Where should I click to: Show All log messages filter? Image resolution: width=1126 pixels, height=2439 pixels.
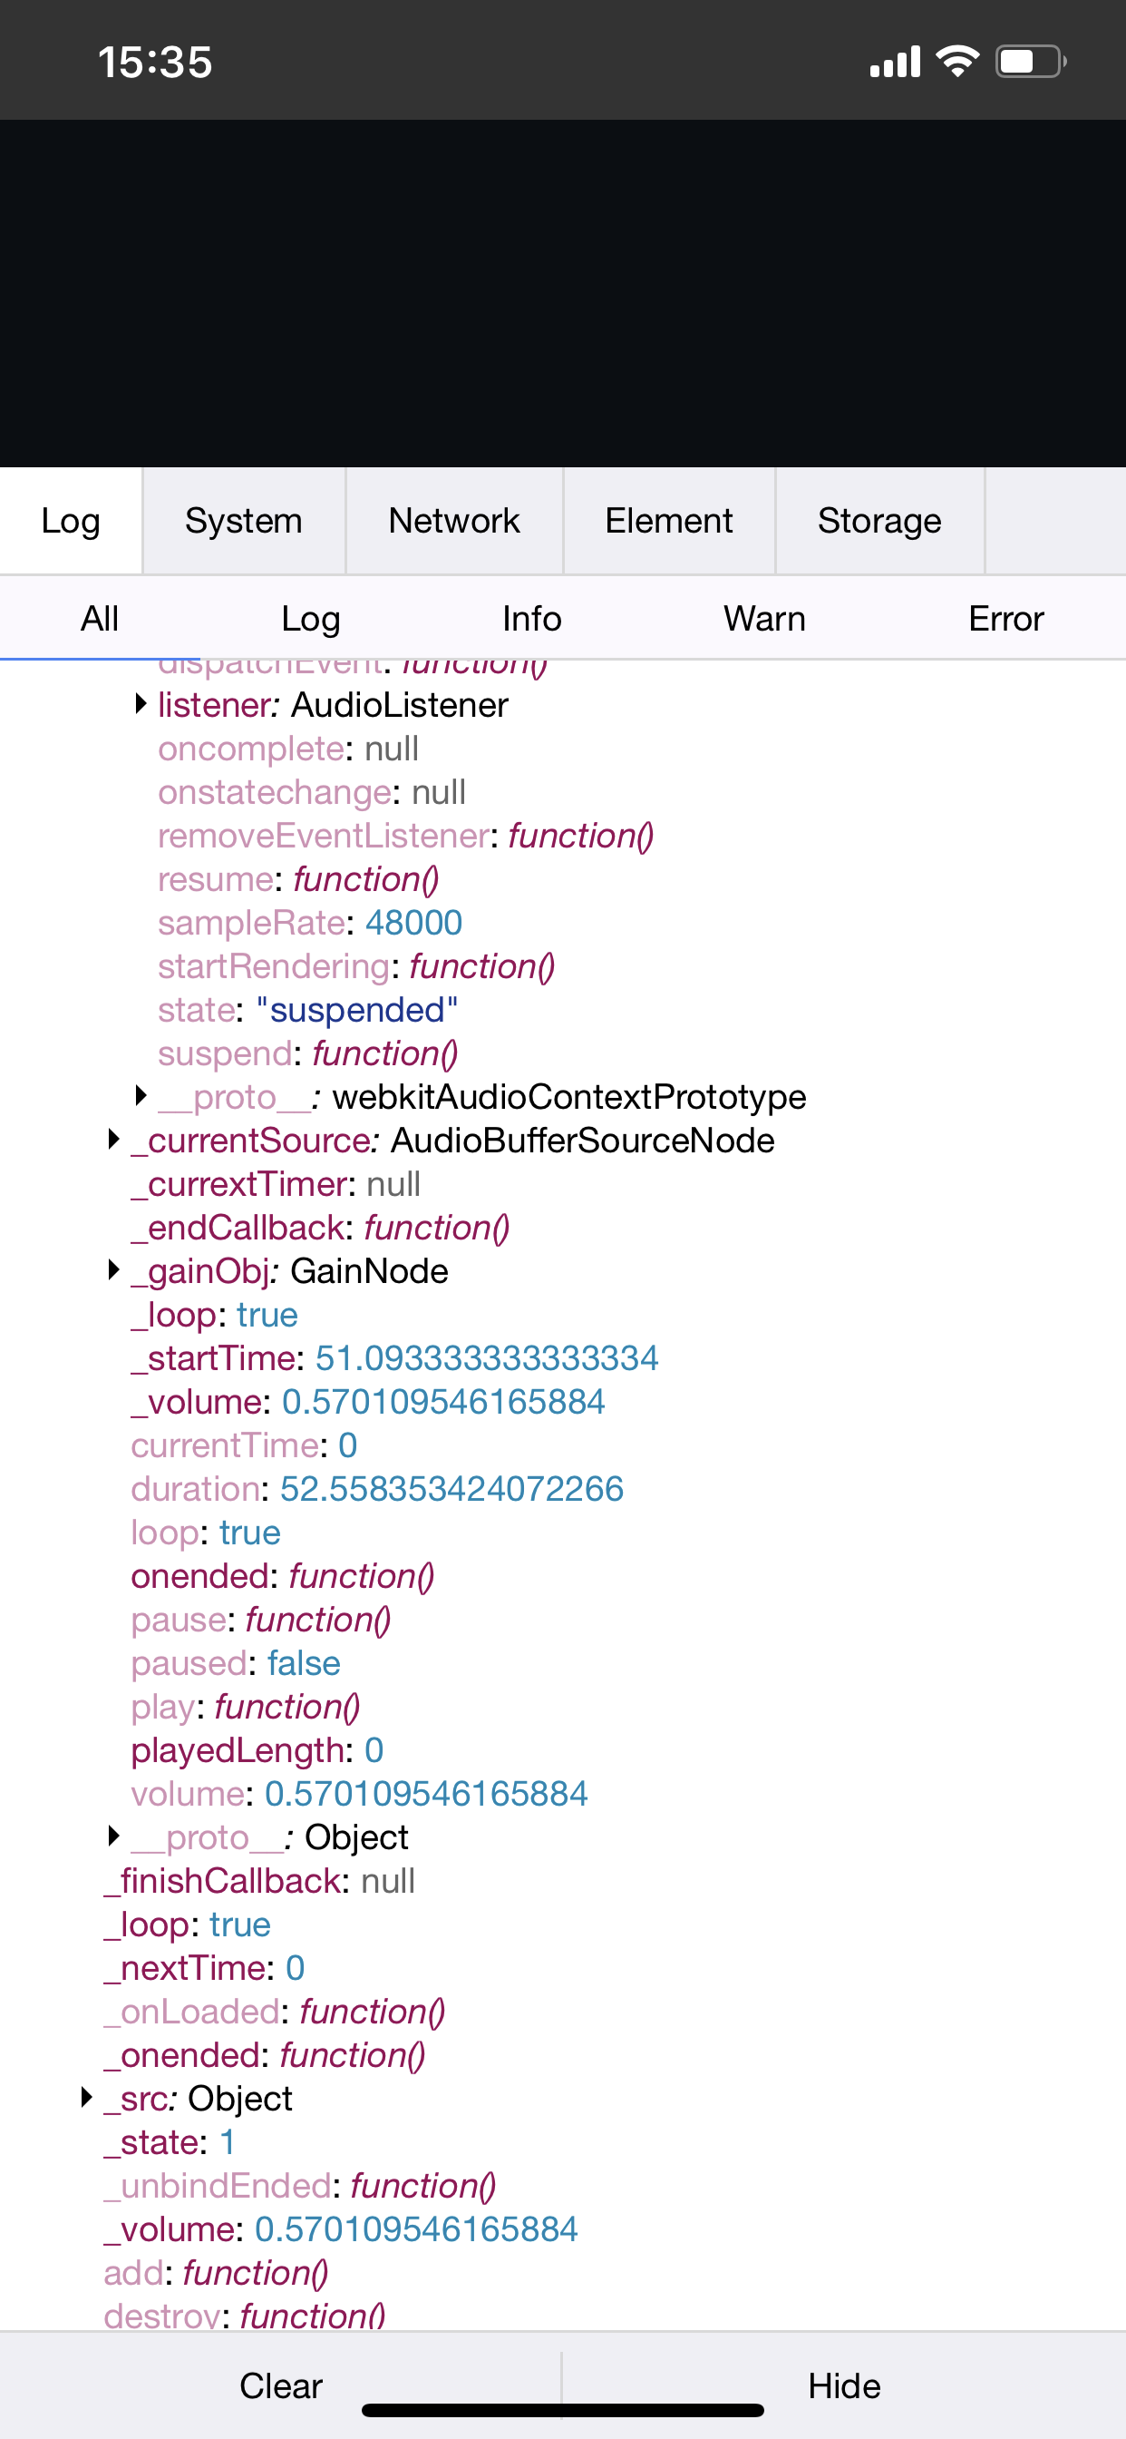100,619
